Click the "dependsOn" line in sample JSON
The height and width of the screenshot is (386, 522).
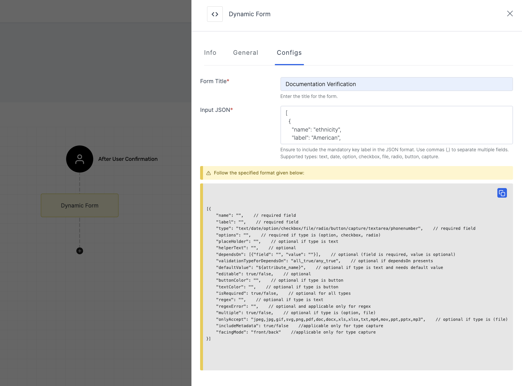pyautogui.click(x=336, y=254)
